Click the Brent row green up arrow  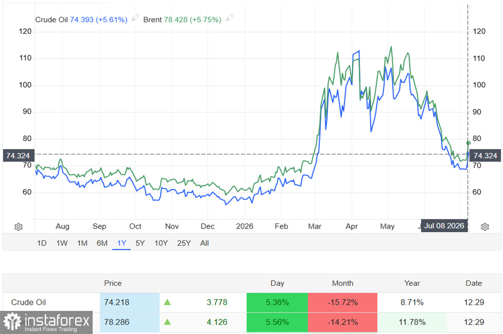(x=167, y=322)
